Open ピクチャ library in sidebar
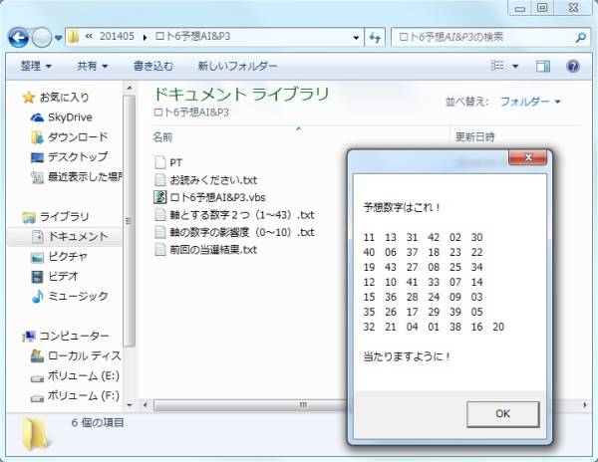Viewport: 598px width, 462px height. pos(59,256)
